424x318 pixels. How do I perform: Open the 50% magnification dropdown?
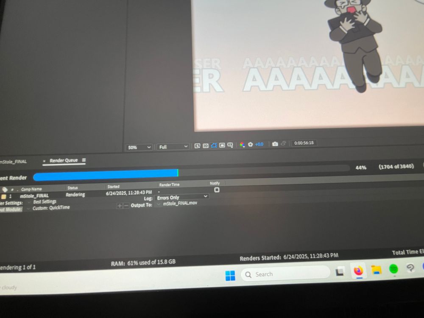139,148
